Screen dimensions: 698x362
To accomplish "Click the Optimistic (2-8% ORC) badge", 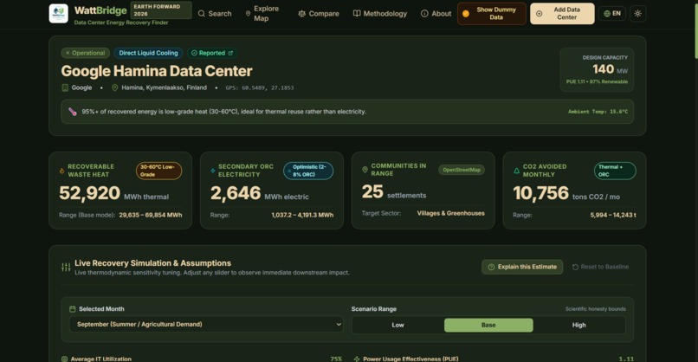I will 308,171.
